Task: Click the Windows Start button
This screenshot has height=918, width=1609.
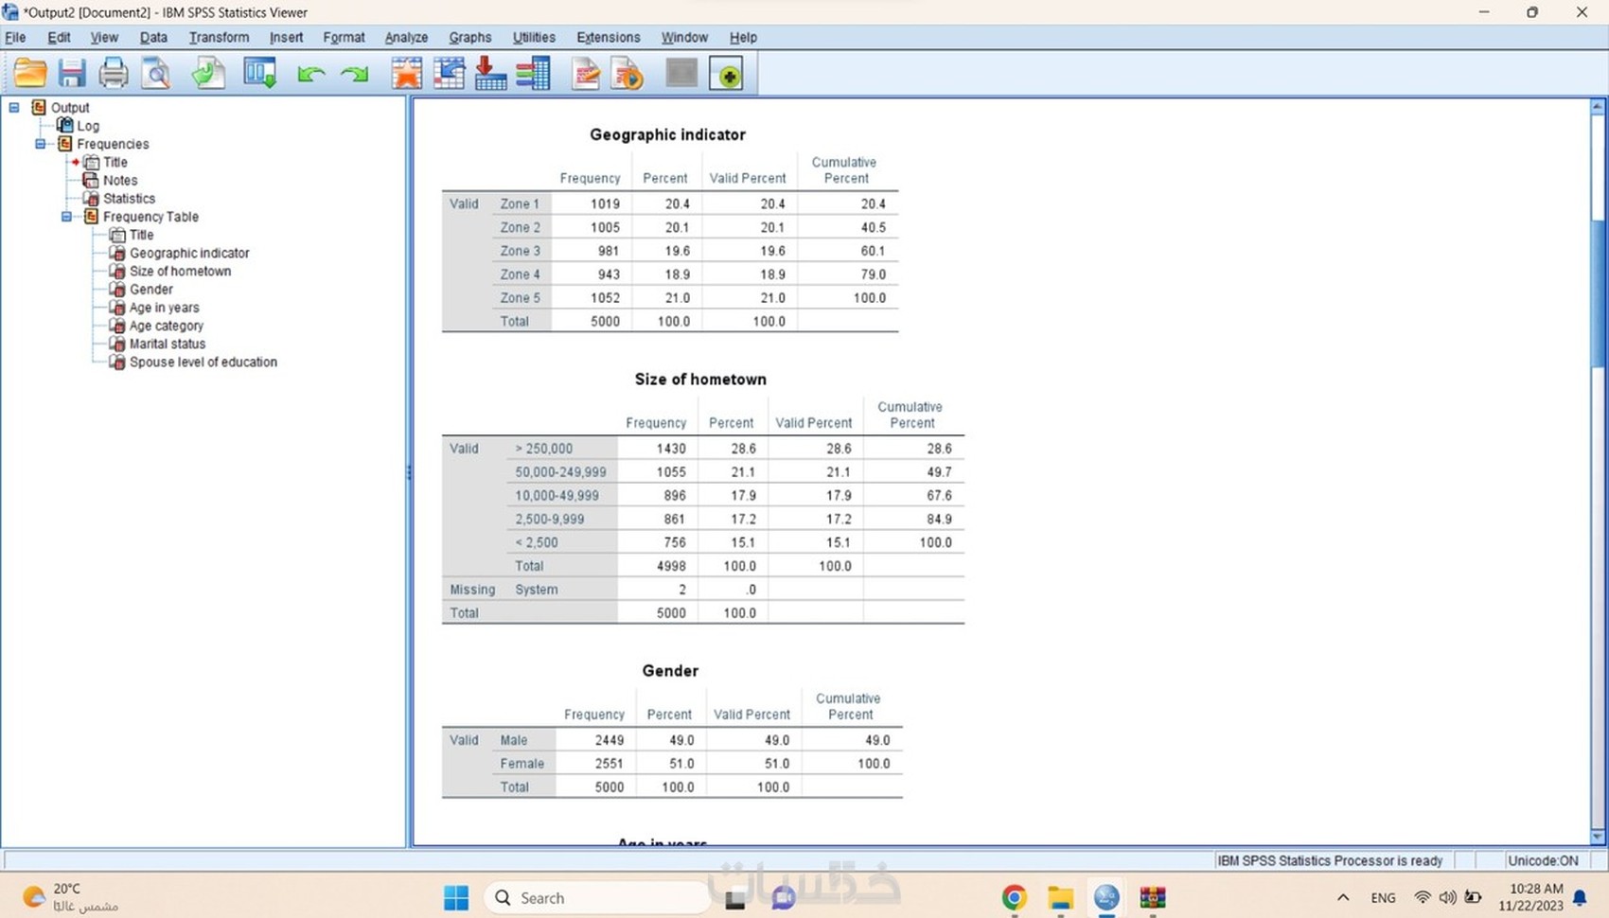Action: [456, 897]
